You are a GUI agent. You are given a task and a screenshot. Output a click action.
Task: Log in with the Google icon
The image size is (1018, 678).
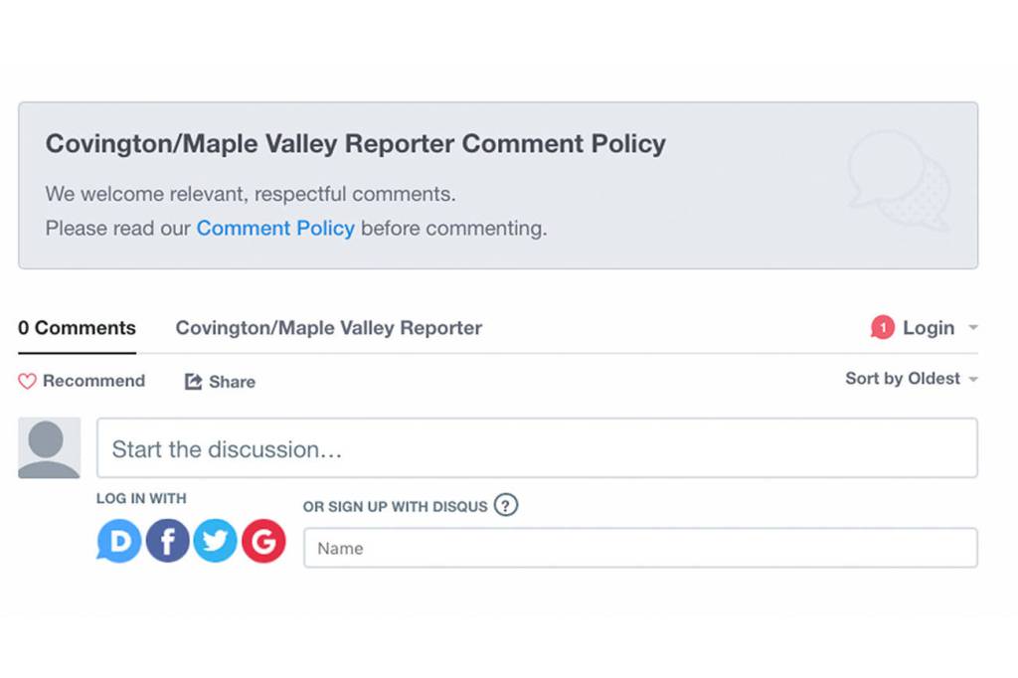click(263, 541)
